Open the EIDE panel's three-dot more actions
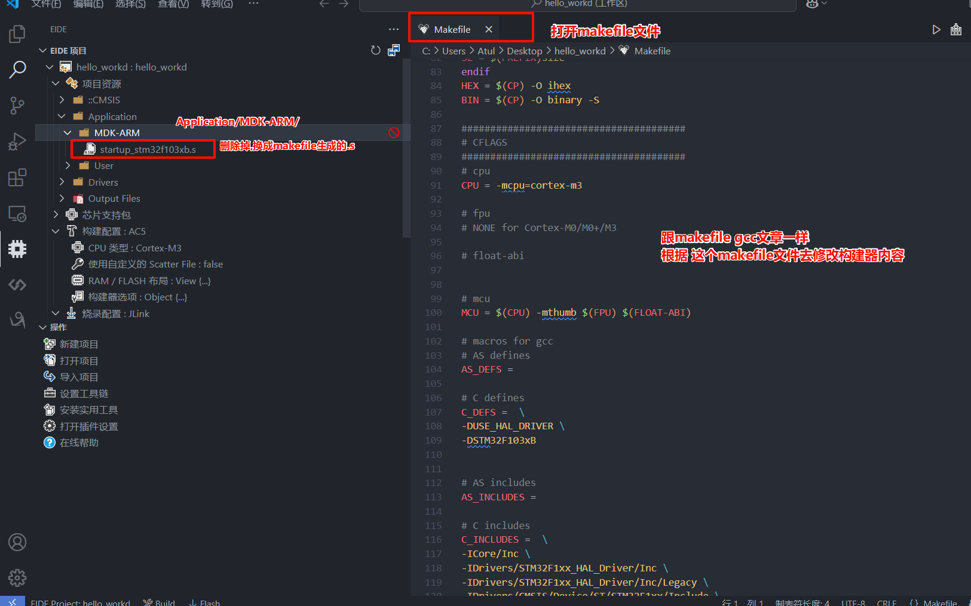This screenshot has height=606, width=971. 393,29
